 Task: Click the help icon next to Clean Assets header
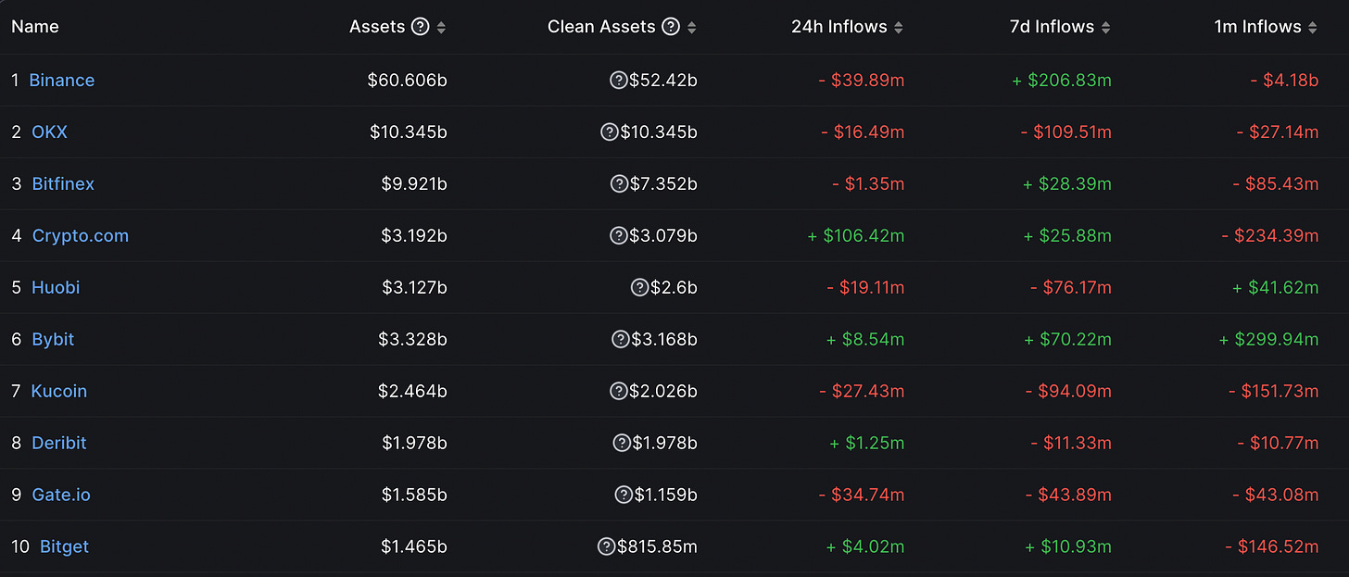[671, 27]
